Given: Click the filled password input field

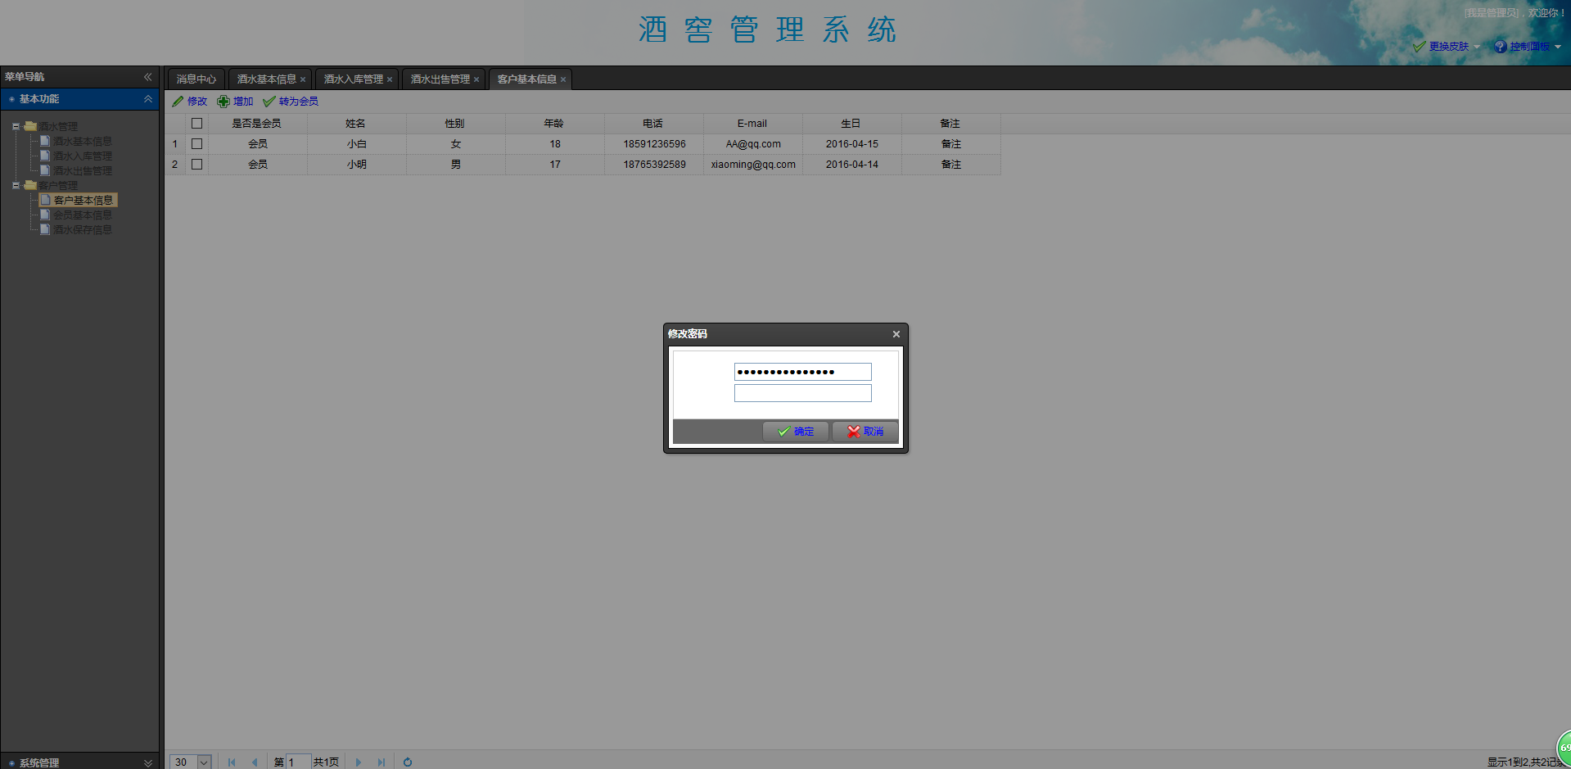Looking at the screenshot, I should click(802, 372).
